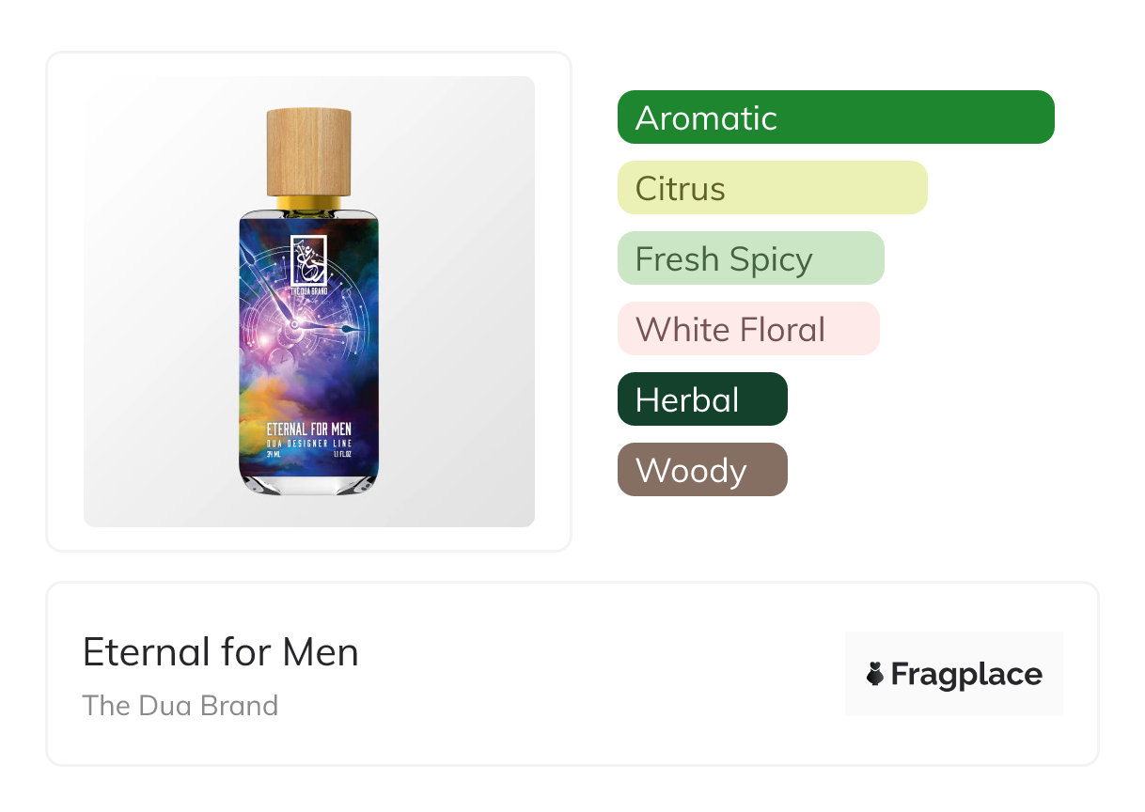Click the Fragplace bottle logo icon
This screenshot has height=812, width=1145.
(x=875, y=674)
